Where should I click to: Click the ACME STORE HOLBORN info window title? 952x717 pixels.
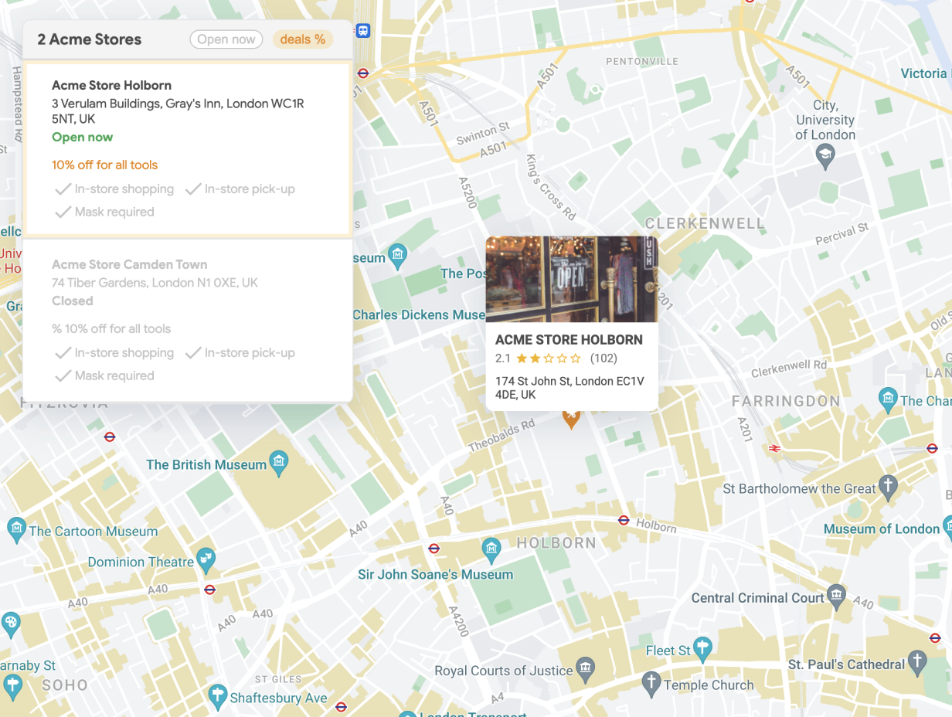pyautogui.click(x=569, y=340)
